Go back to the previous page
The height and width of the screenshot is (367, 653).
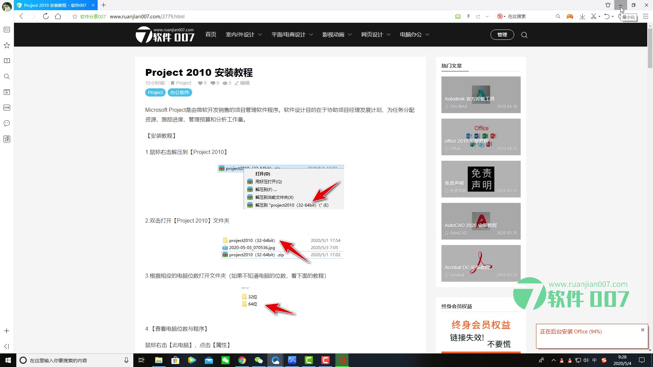pyautogui.click(x=21, y=16)
